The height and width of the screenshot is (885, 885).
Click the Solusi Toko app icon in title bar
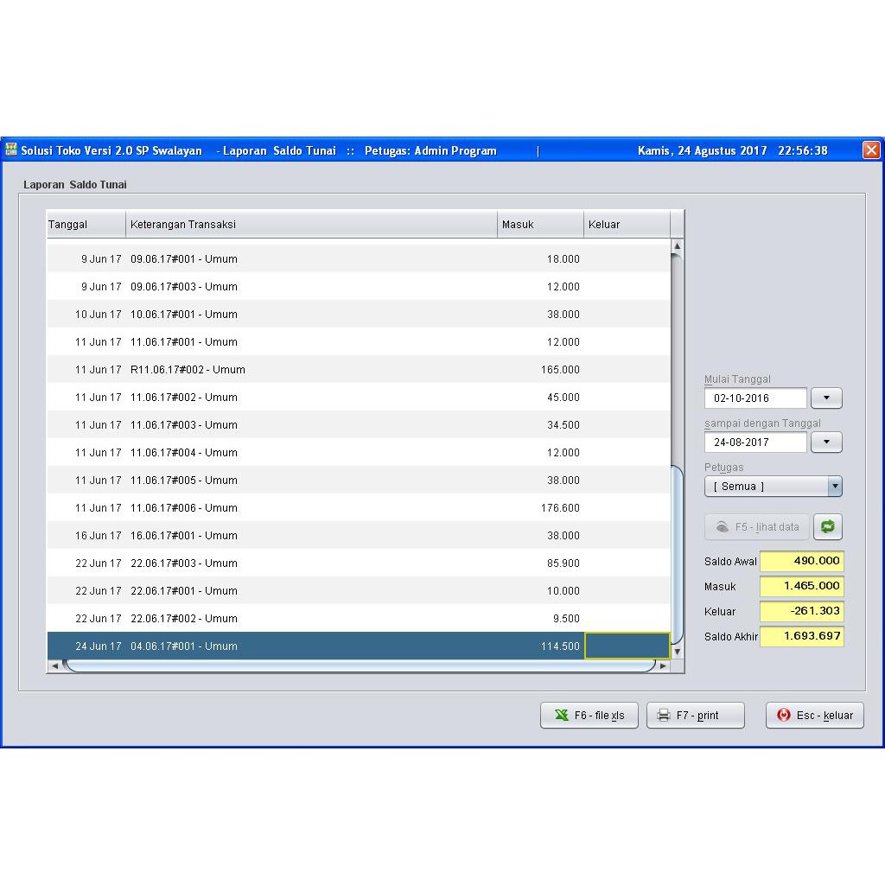[x=10, y=150]
